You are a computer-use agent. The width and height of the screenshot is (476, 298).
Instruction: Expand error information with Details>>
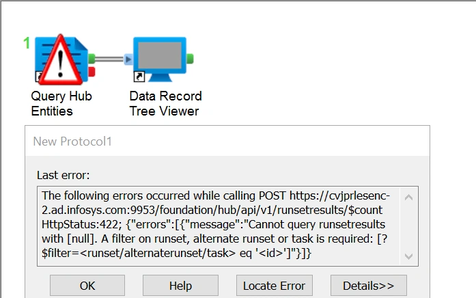point(368,286)
